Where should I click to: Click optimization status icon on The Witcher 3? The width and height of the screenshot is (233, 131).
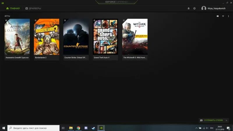124,20
